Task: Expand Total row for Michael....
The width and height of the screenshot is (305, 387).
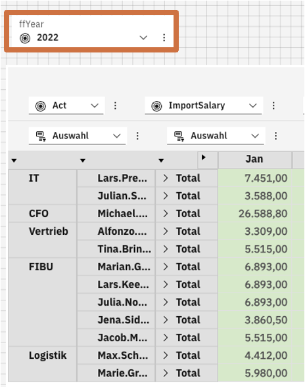Action: click(x=166, y=214)
